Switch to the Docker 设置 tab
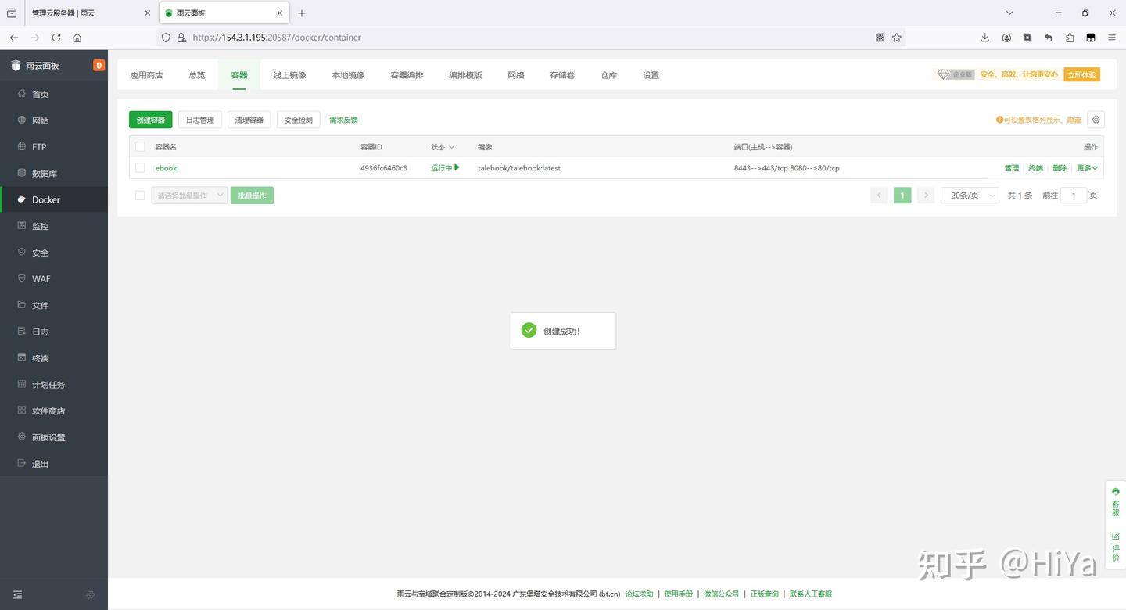 [x=651, y=75]
